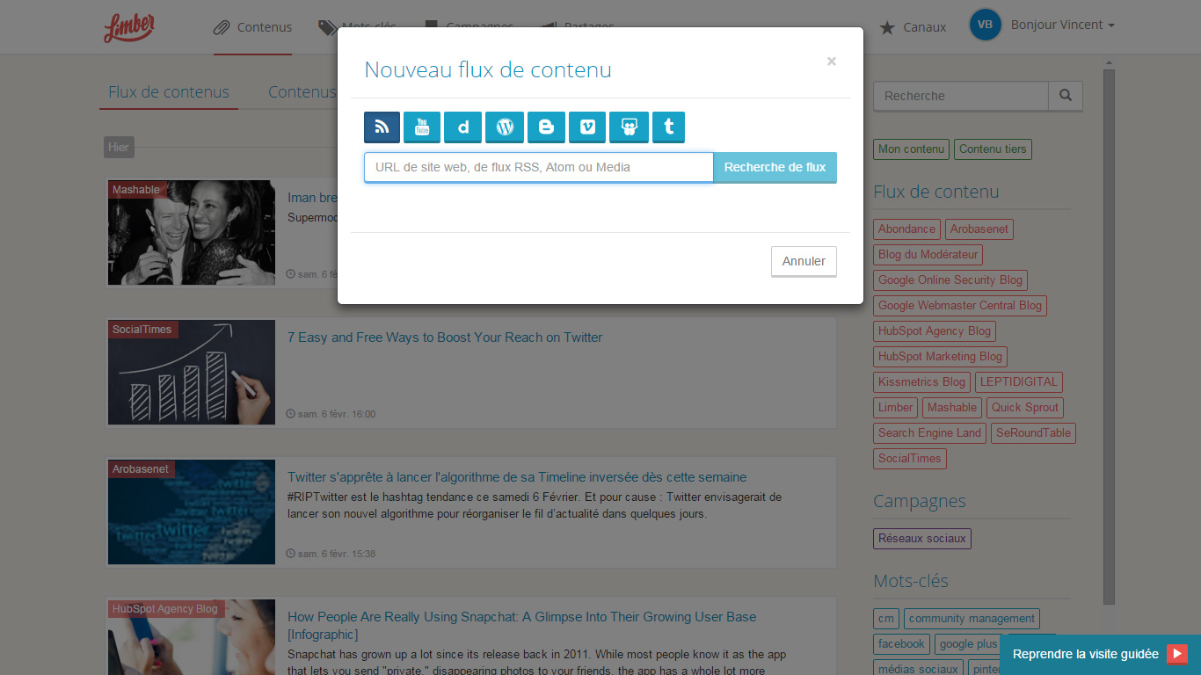Click Reprendre la visite guidée button
The width and height of the screenshot is (1201, 675).
pos(1100,655)
